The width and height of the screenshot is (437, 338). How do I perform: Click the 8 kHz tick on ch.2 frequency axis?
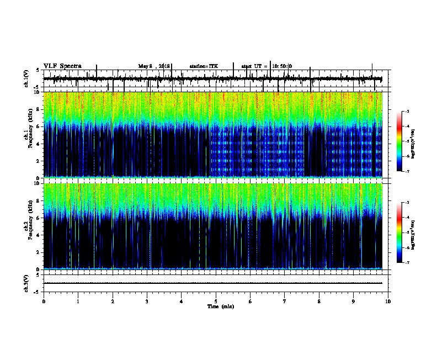(38, 201)
